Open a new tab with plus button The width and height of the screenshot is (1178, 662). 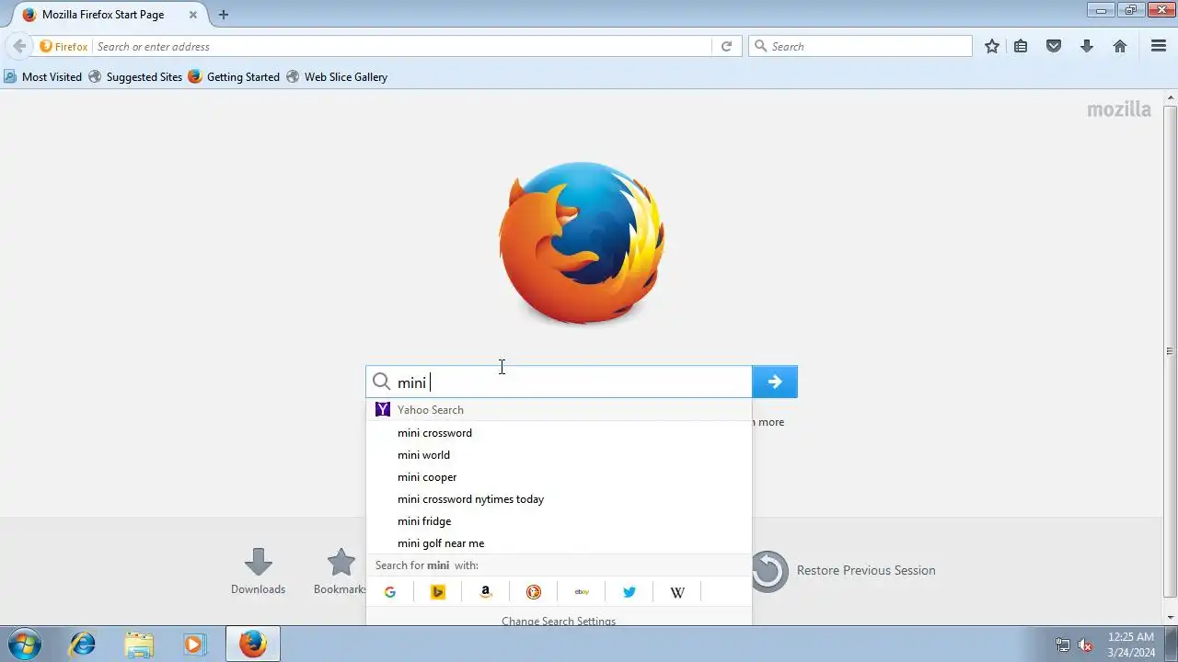pyautogui.click(x=223, y=15)
